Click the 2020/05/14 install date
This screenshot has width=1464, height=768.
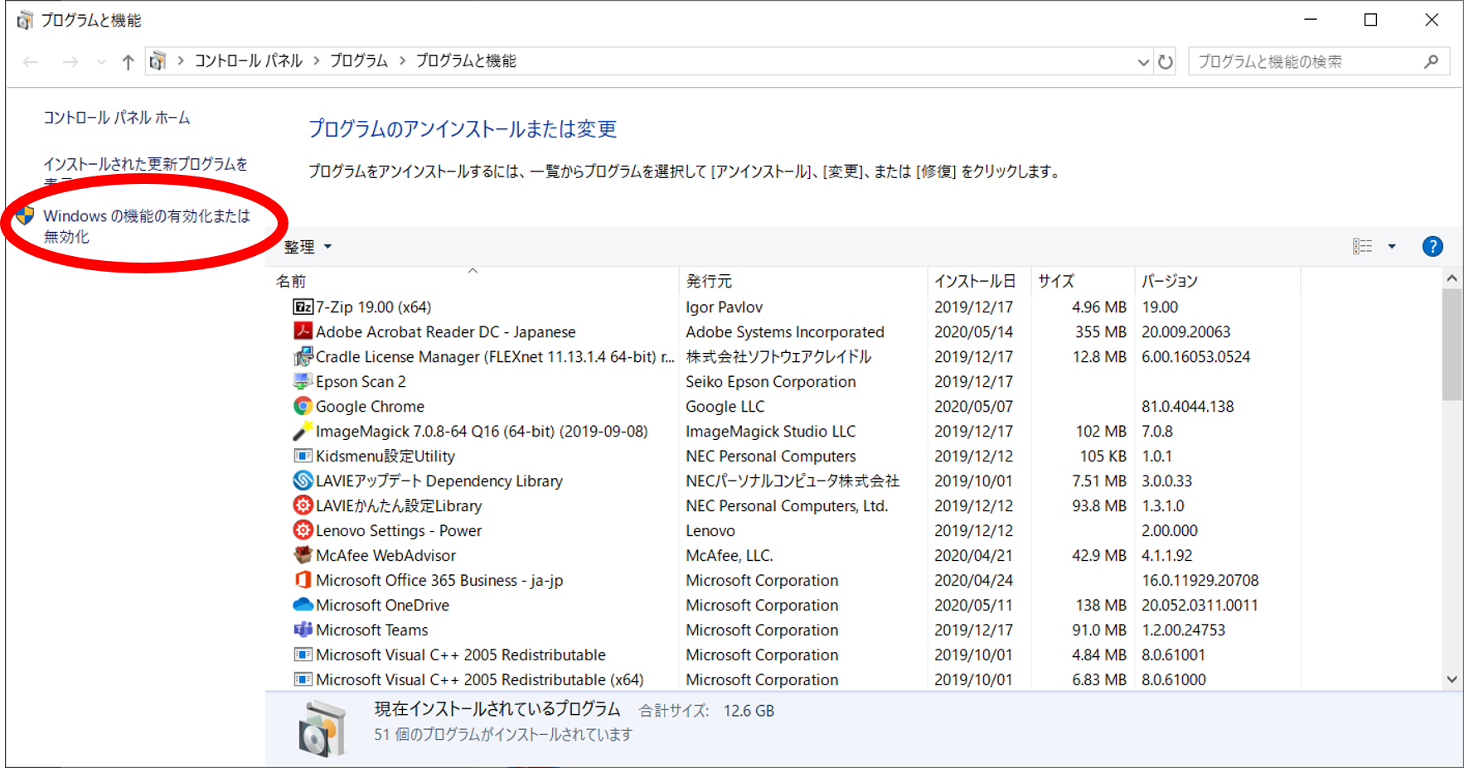coord(973,331)
